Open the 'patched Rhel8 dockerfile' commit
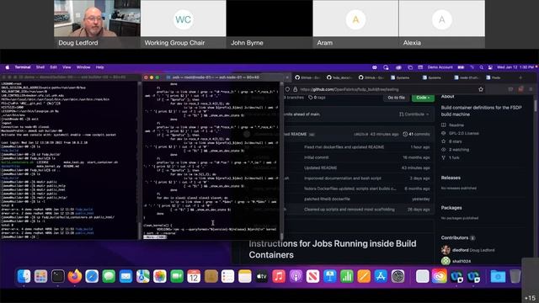The image size is (539, 303). tap(327, 199)
